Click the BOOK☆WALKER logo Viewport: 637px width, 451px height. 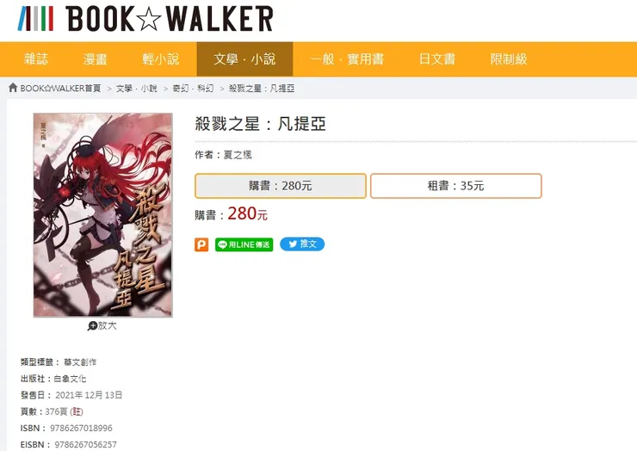(x=145, y=19)
